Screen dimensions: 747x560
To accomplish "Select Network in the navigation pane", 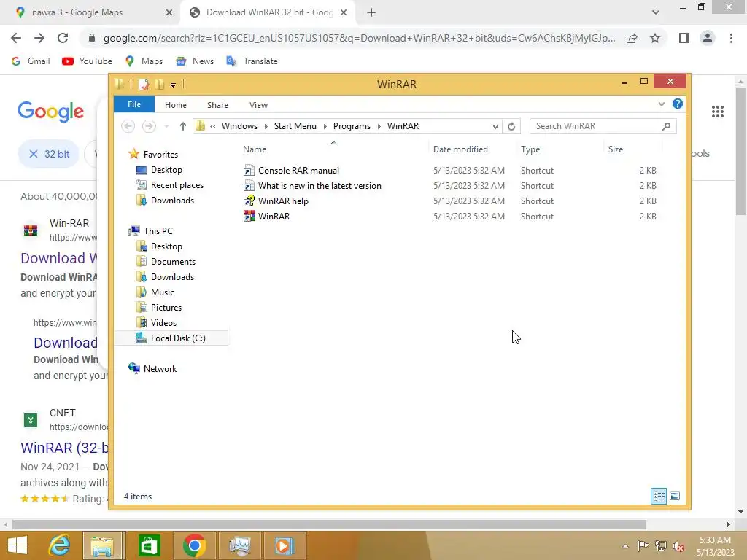I will pyautogui.click(x=160, y=368).
